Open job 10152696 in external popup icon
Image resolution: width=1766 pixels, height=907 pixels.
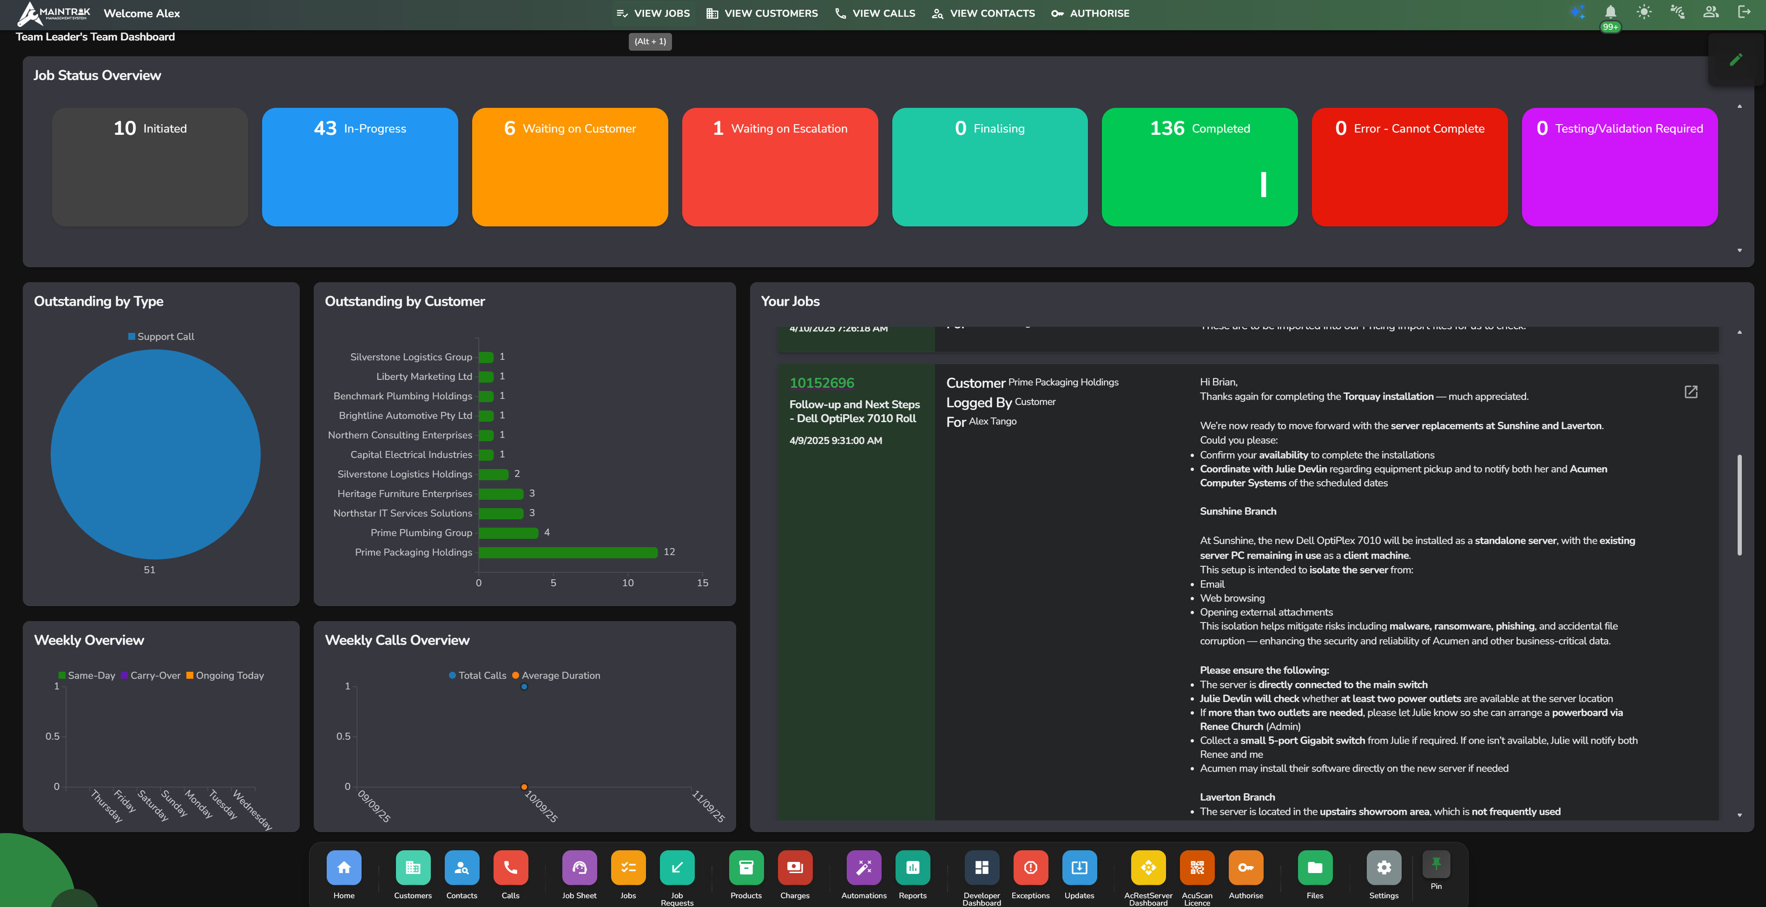[x=1691, y=391]
